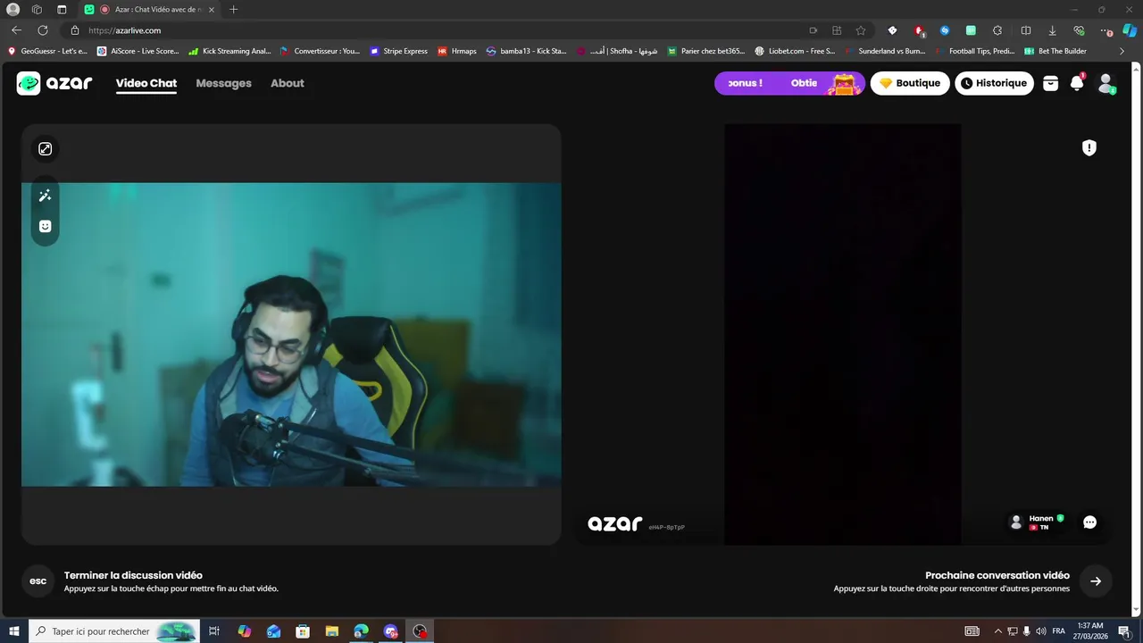Open the Windows notification center
Viewport: 1143px width, 643px height.
coord(1124,631)
